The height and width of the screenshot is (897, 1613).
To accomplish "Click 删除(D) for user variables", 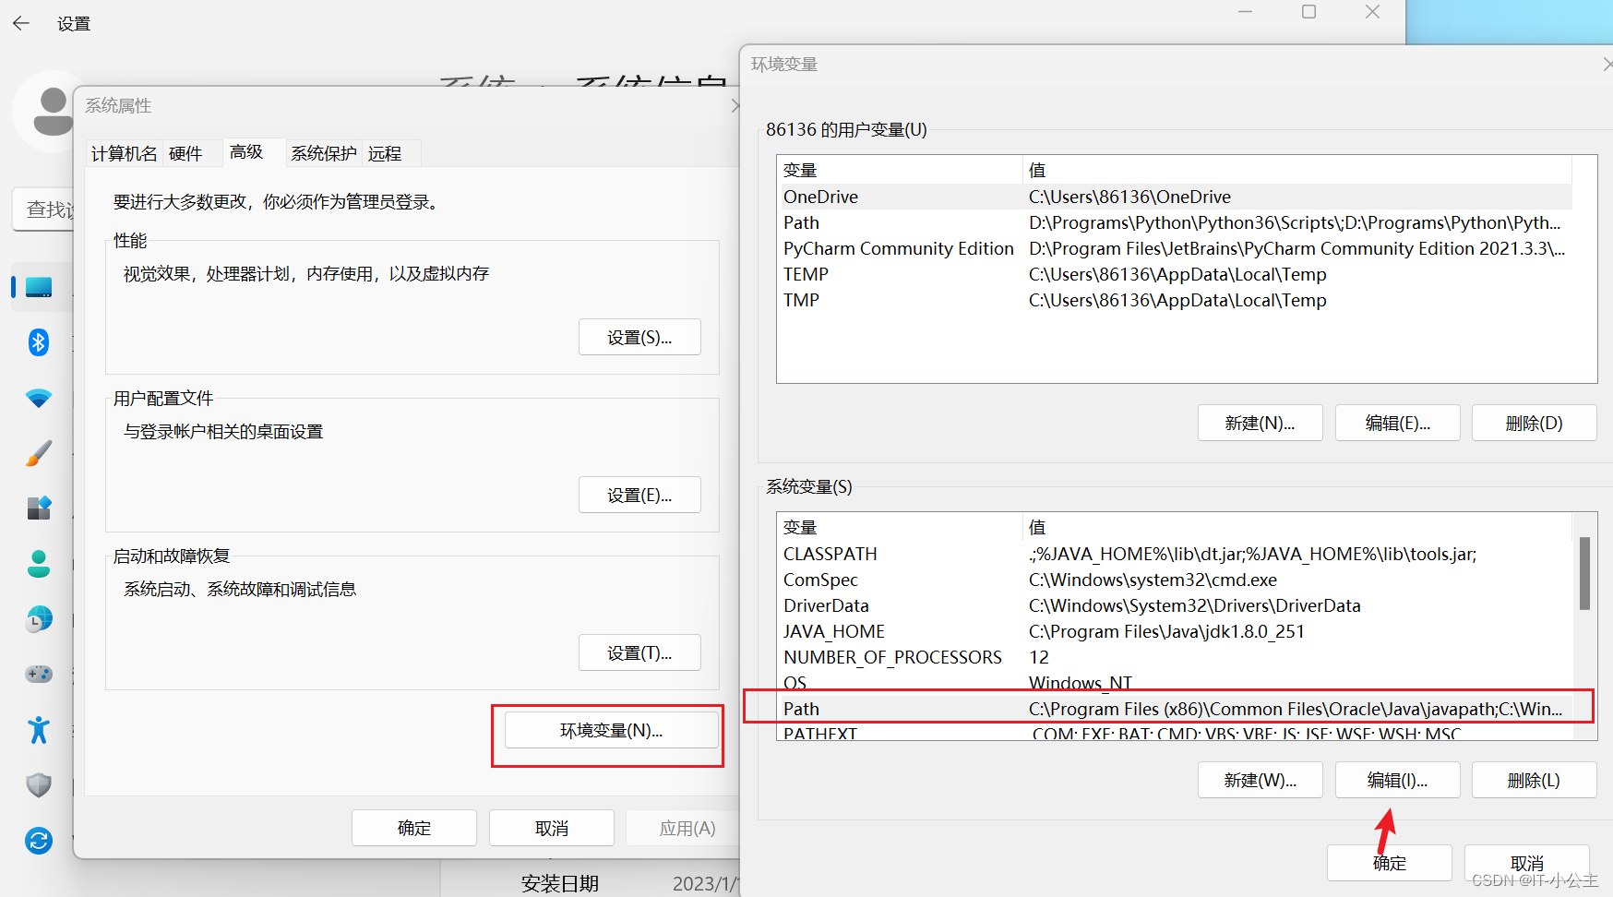I will point(1535,423).
